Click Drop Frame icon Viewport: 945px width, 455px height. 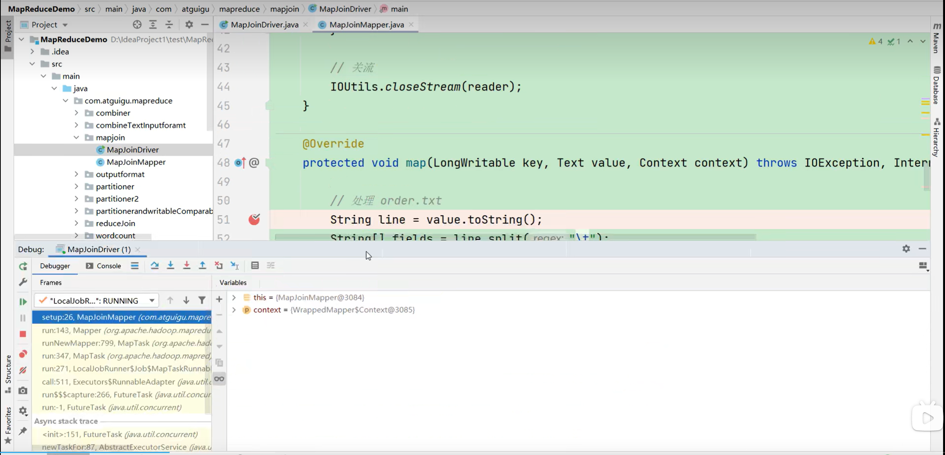click(x=219, y=265)
